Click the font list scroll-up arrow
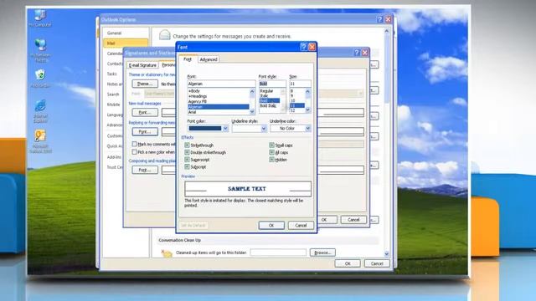Image resolution: width=536 pixels, height=301 pixels. tap(252, 91)
